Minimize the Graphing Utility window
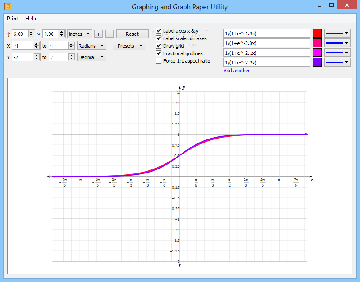The image size is (360, 282). pos(319,5)
